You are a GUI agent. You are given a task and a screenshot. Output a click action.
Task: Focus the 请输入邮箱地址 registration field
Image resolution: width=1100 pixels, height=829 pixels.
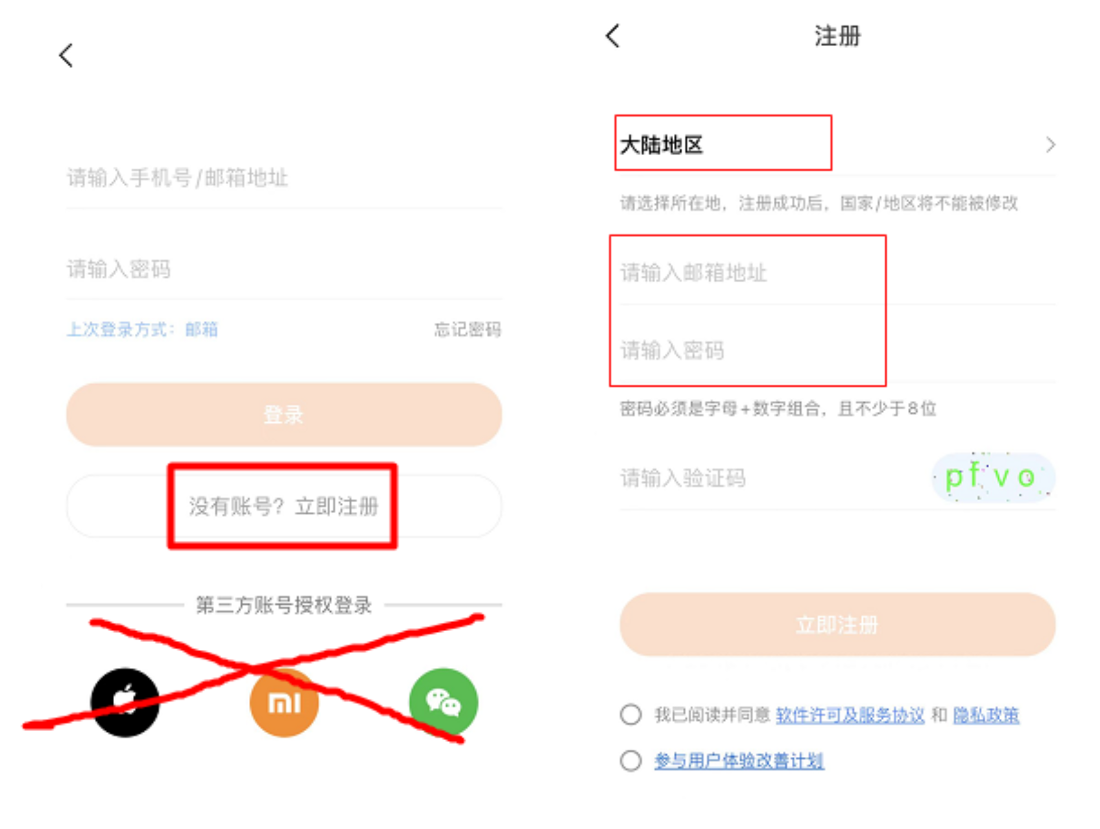point(837,273)
